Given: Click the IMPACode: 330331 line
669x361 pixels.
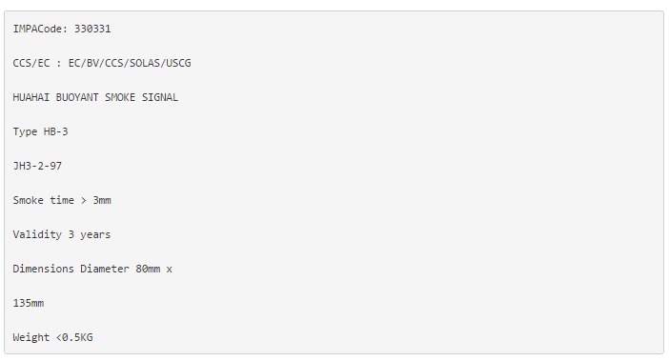Looking at the screenshot, I should 62,29.
